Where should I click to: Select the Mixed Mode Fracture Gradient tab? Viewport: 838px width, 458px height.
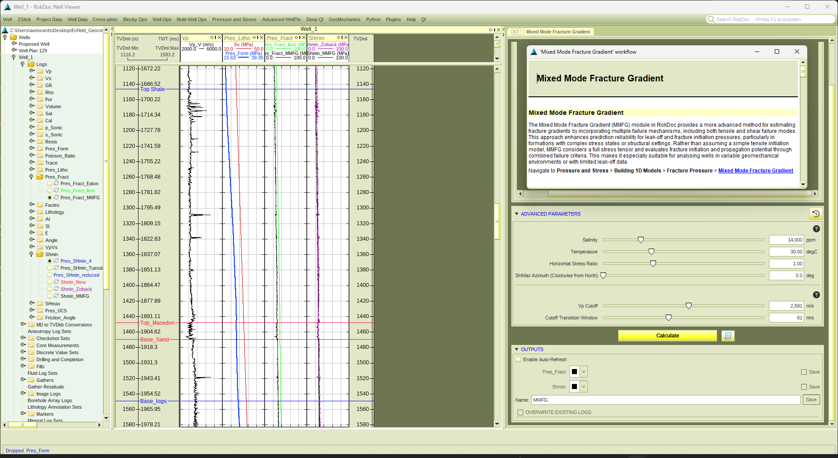pos(557,32)
